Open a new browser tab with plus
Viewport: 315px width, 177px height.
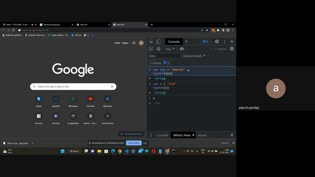(152, 25)
